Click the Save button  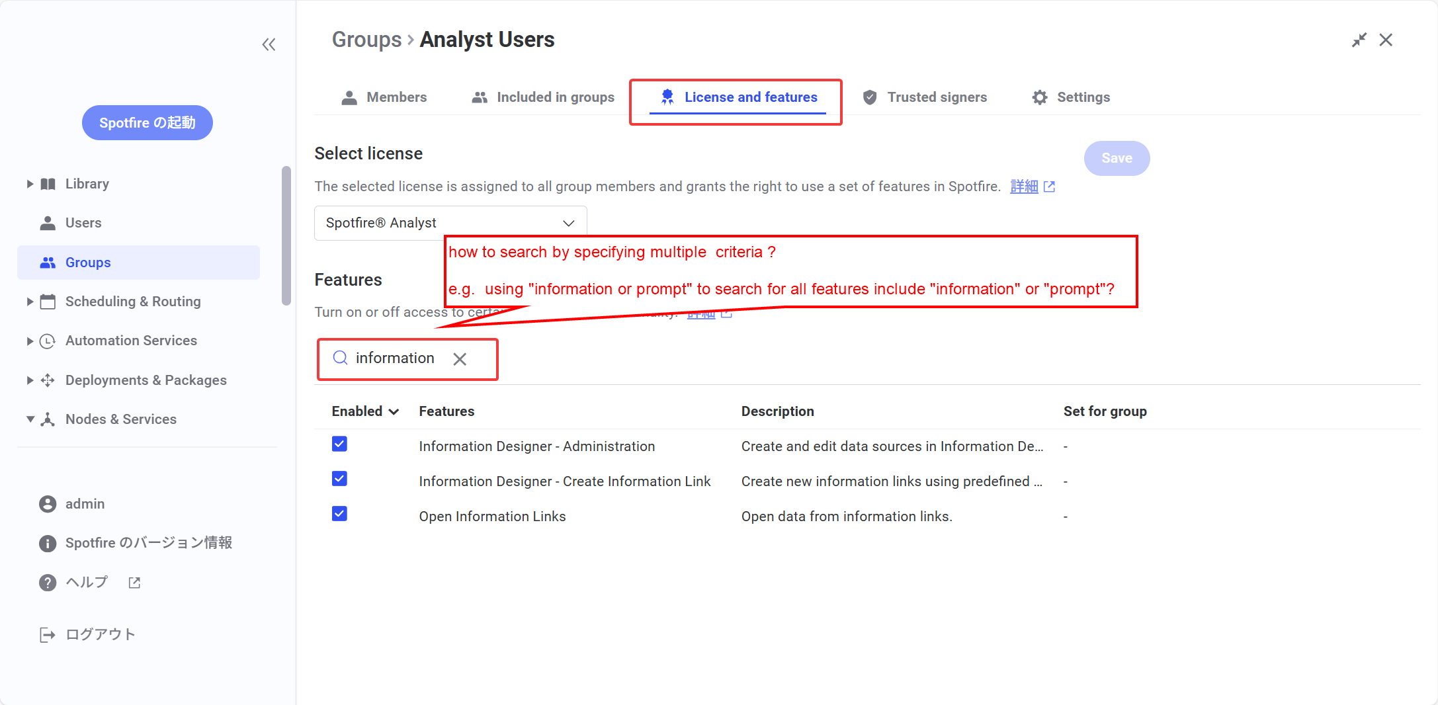1117,158
